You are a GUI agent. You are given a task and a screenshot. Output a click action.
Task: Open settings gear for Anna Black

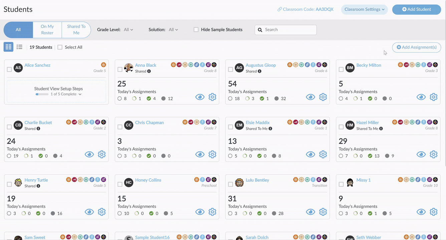(212, 97)
